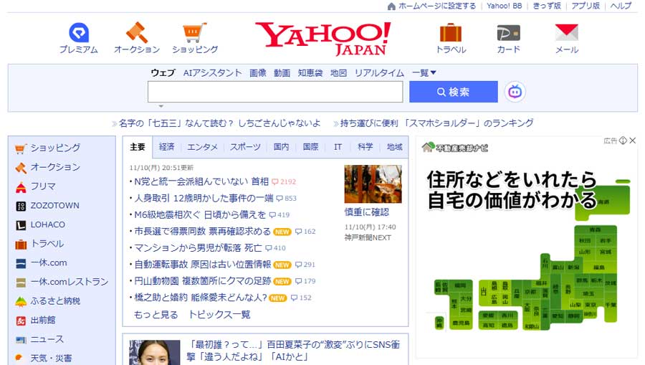This screenshot has width=645, height=365.
Task: Open headline マンションから男児が転落 死亡
Action: [x=198, y=248]
